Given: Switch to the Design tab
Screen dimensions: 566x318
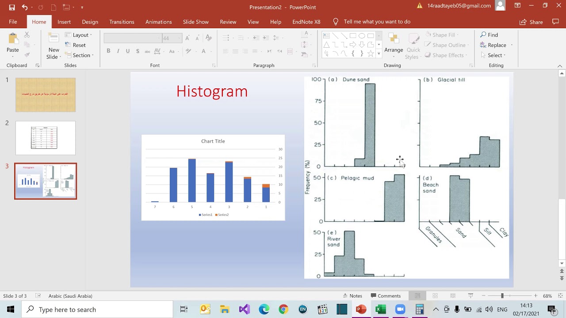Looking at the screenshot, I should tap(90, 22).
